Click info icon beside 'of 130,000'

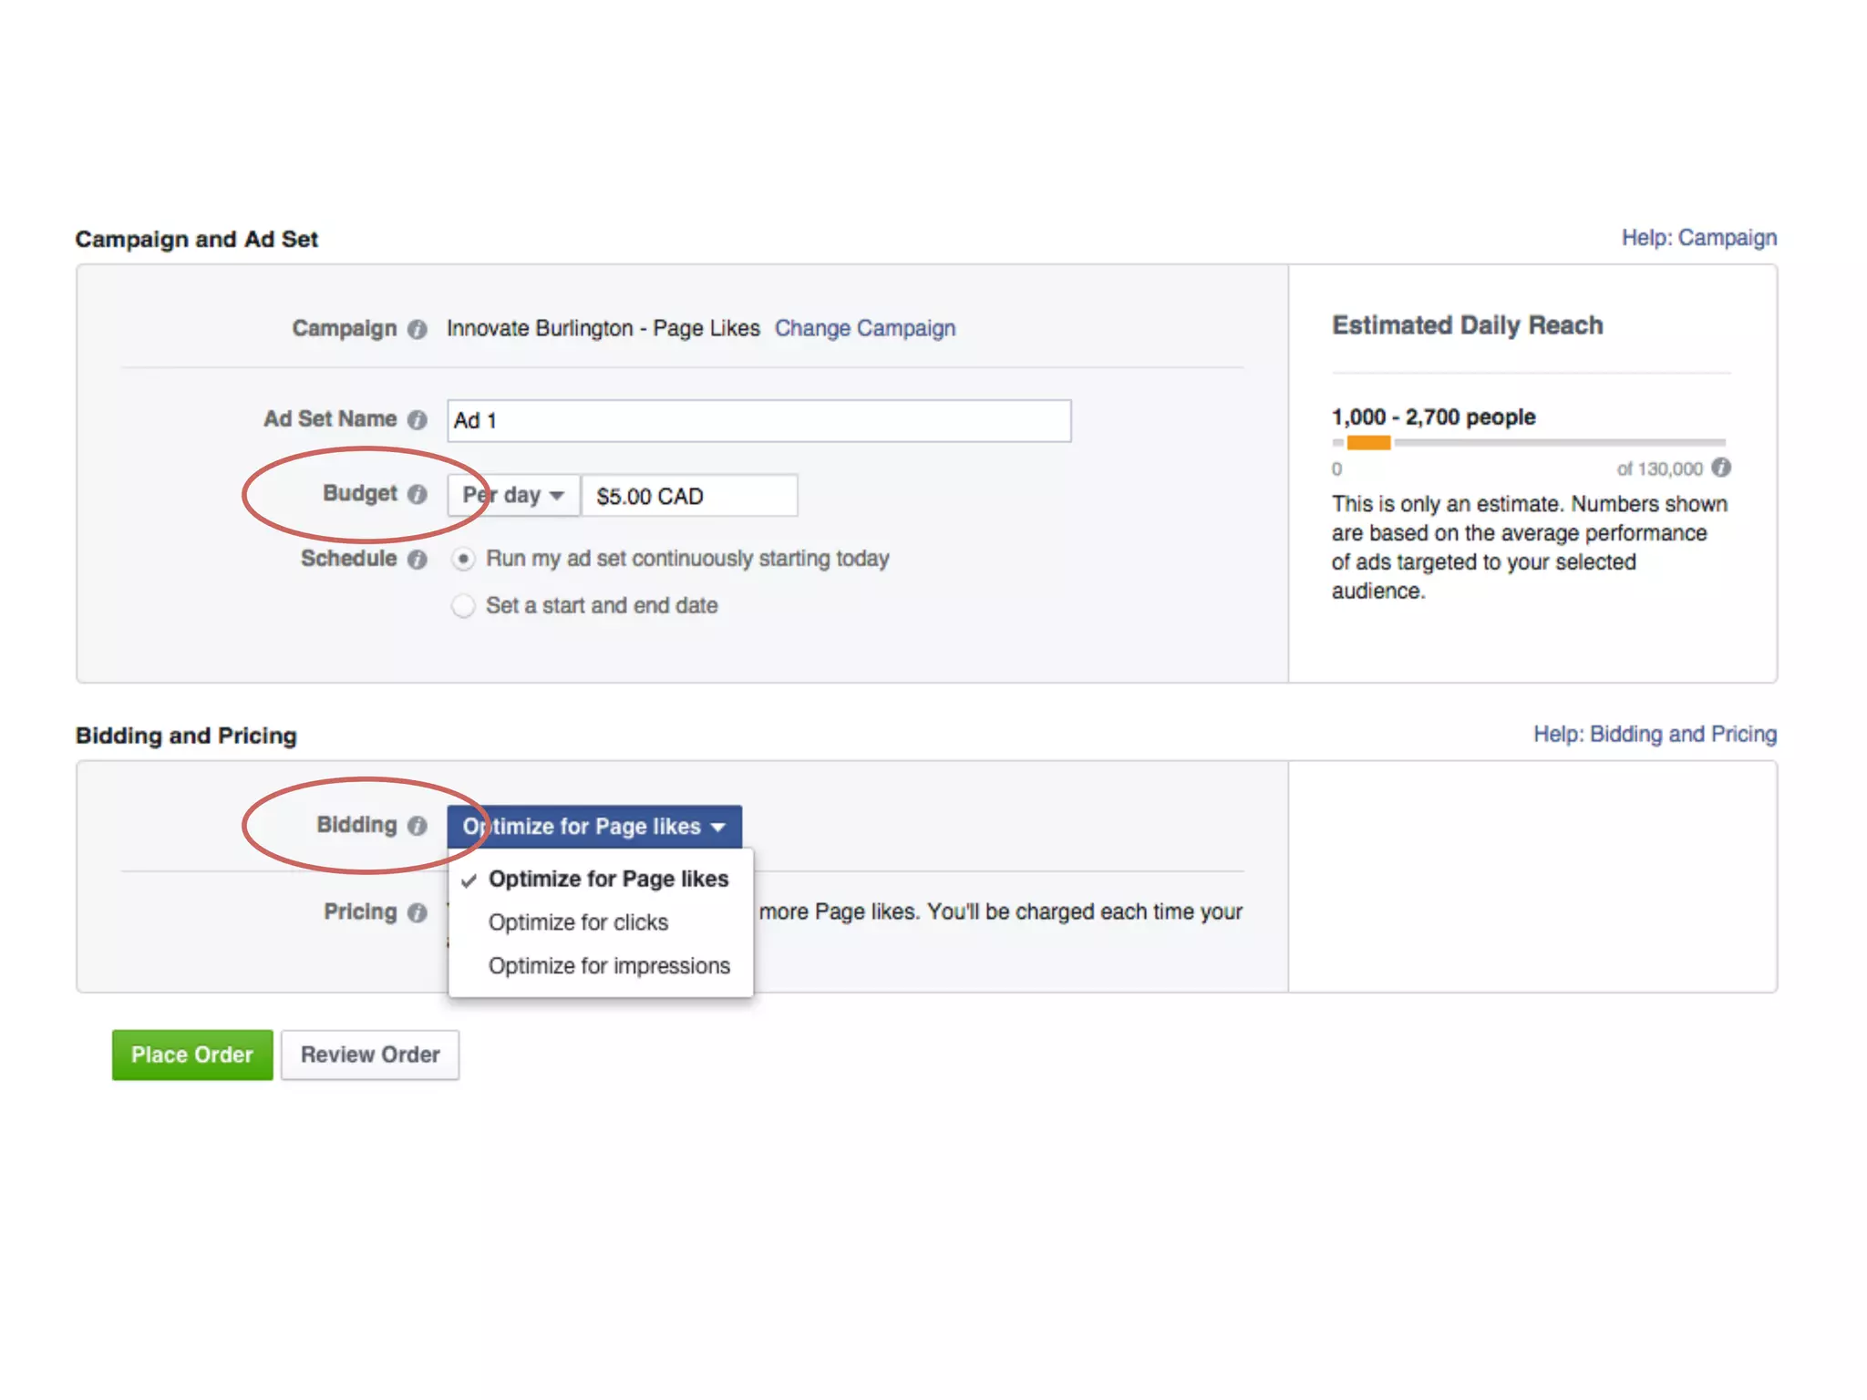tap(1720, 468)
